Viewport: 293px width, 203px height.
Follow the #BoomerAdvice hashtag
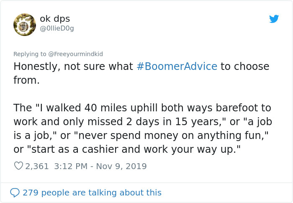pyautogui.click(x=177, y=67)
